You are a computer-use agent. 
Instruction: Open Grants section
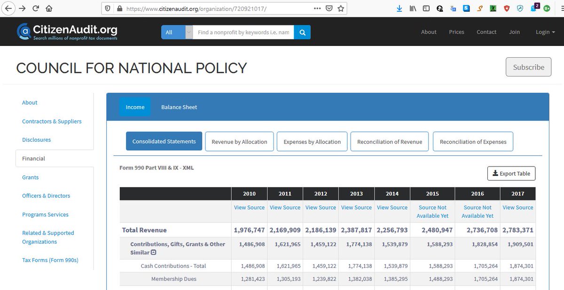[x=30, y=177]
